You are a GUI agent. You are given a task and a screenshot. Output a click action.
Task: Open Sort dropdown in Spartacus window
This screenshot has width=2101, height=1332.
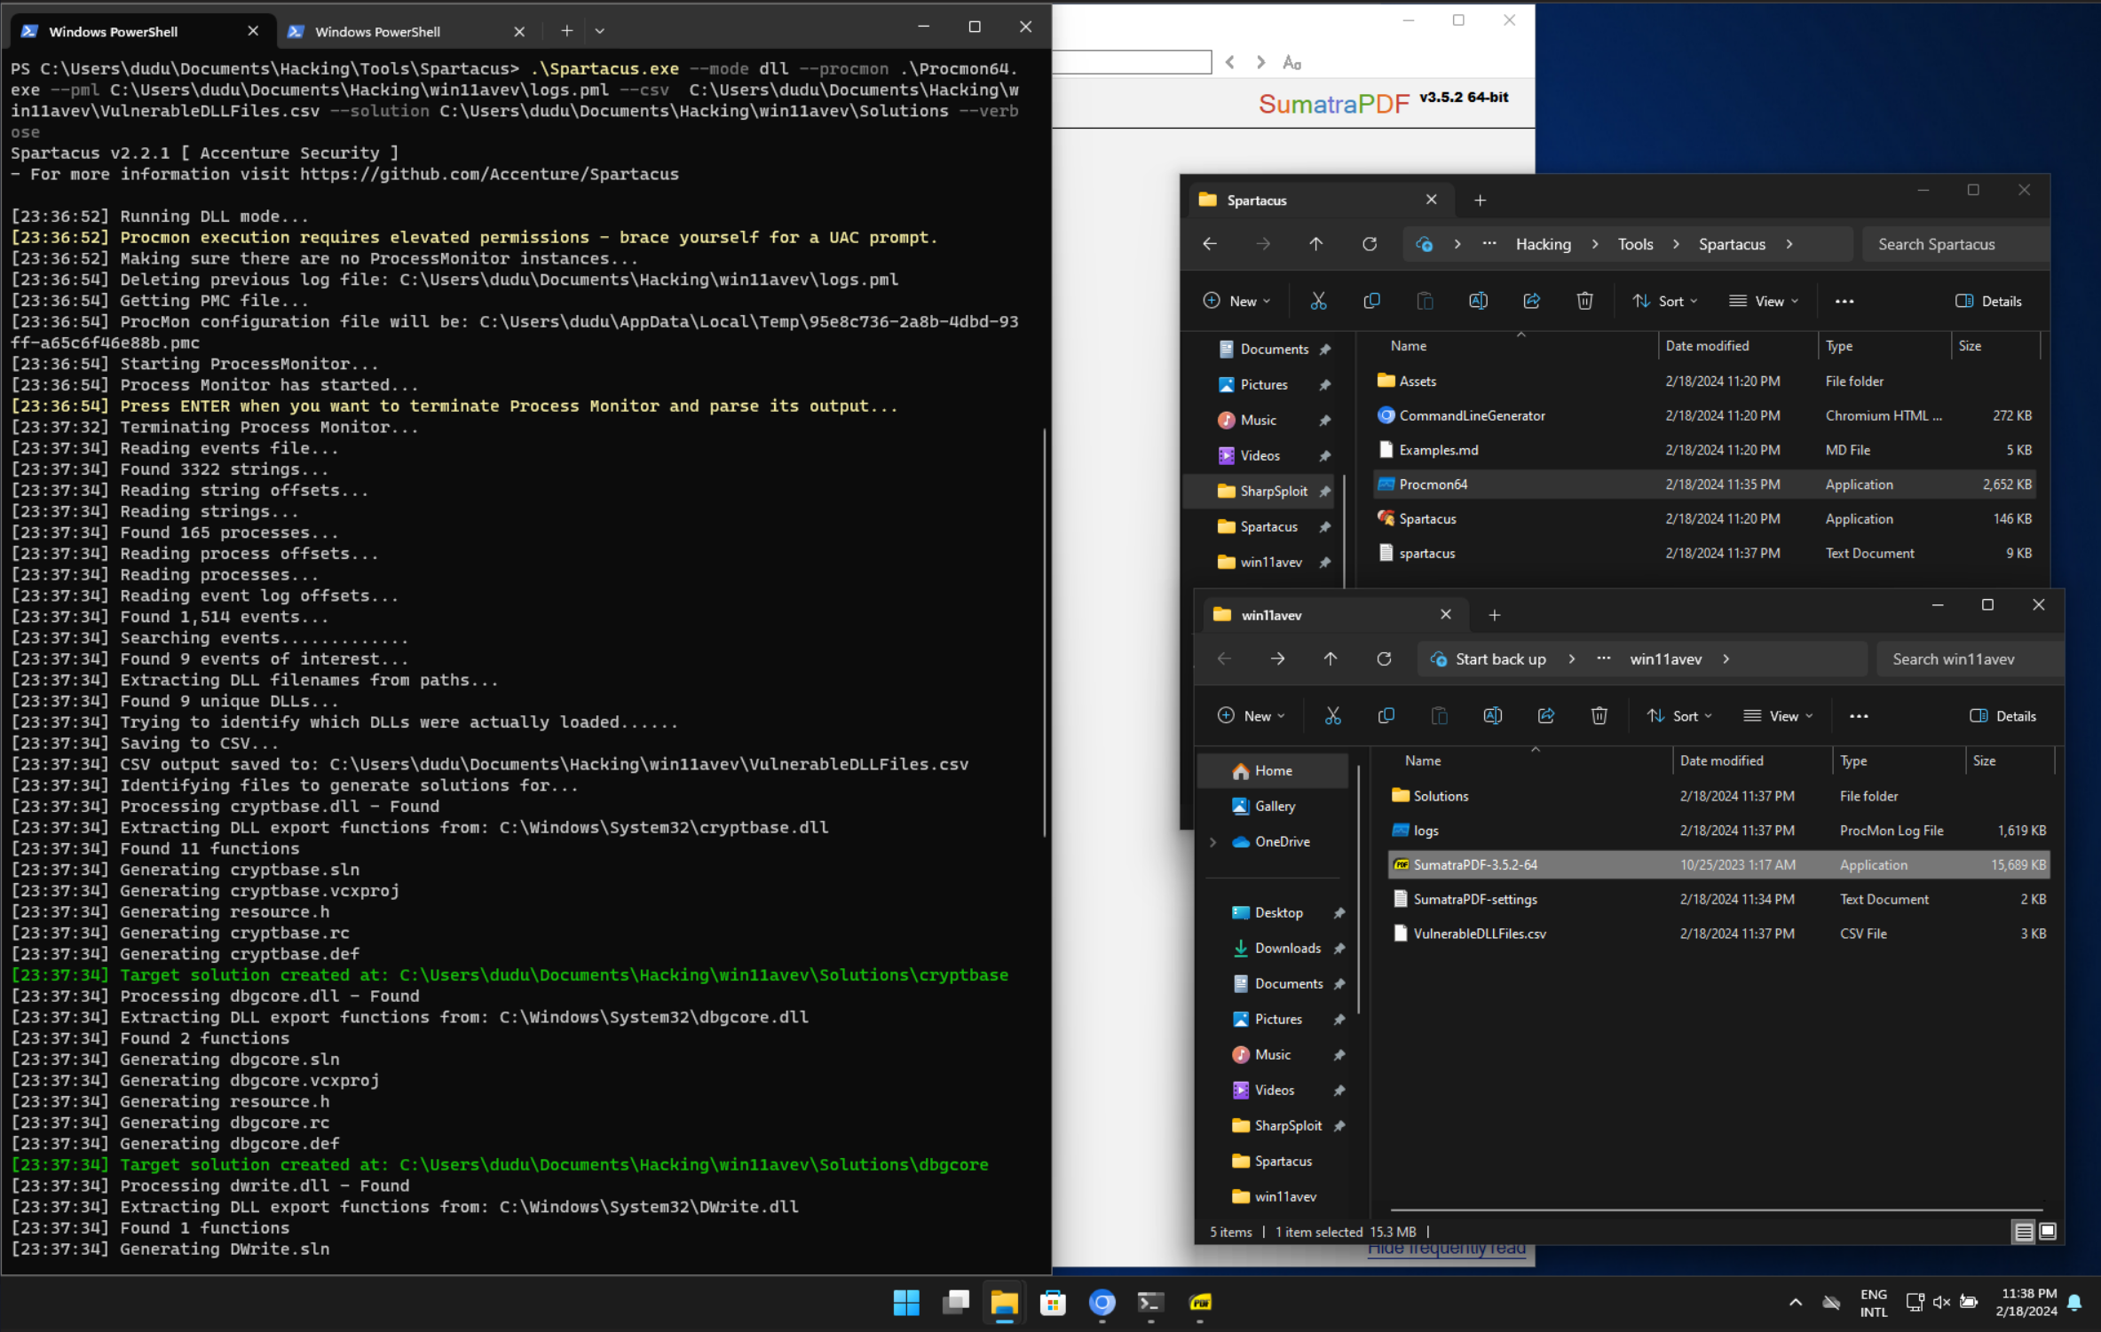pos(1665,301)
